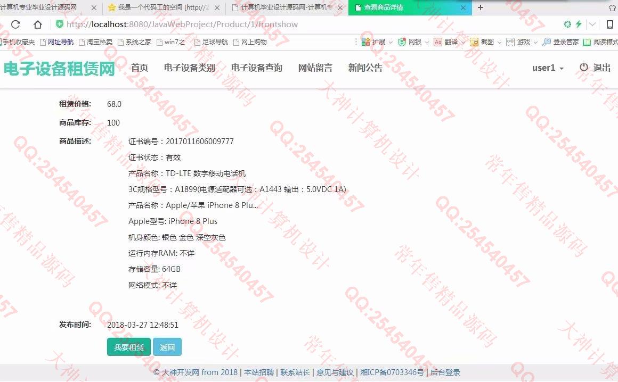This screenshot has width=618, height=382.
Task: Click the mobile device icon at toolbar right
Action: (609, 24)
